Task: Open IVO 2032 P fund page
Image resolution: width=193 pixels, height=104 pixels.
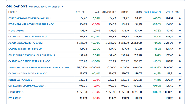Action: [15, 98]
